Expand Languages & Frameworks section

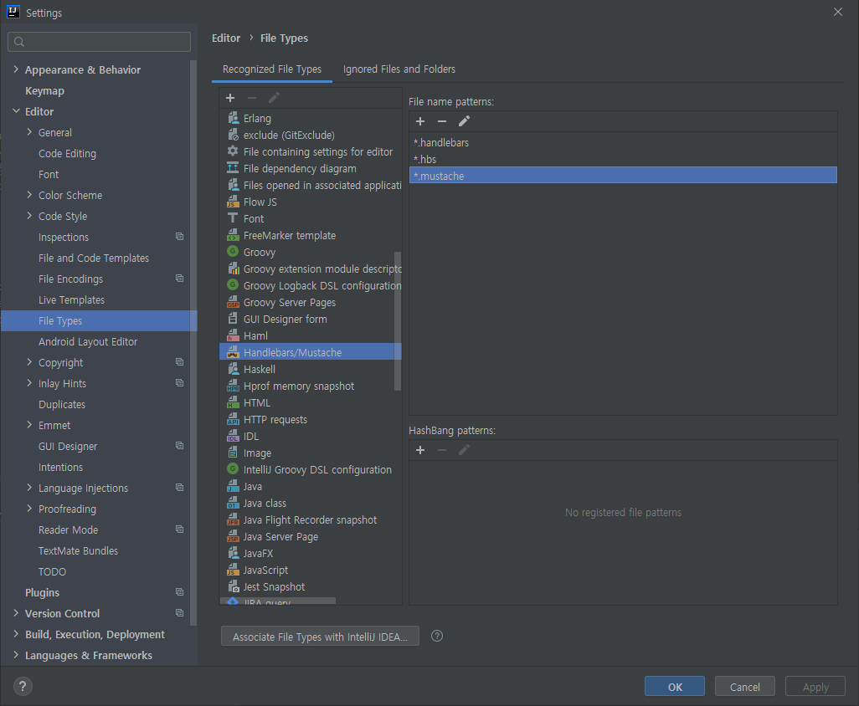pyautogui.click(x=16, y=655)
